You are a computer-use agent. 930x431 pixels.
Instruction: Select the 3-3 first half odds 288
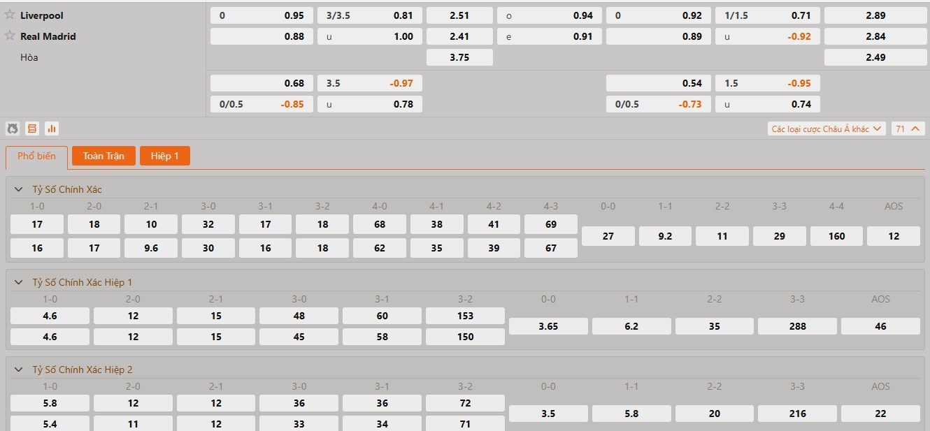[797, 326]
